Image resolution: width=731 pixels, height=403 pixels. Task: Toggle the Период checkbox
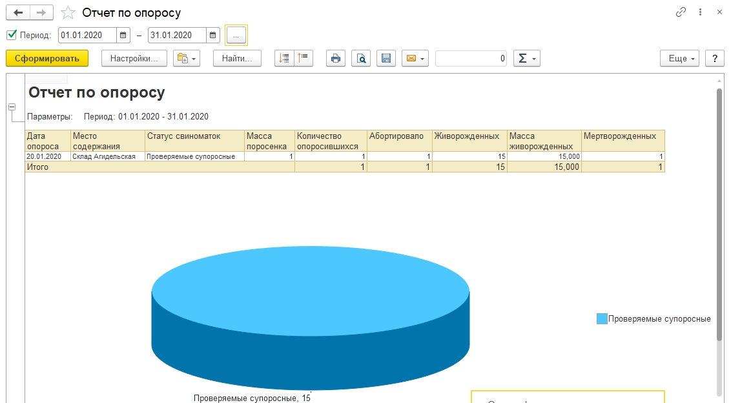coord(12,35)
